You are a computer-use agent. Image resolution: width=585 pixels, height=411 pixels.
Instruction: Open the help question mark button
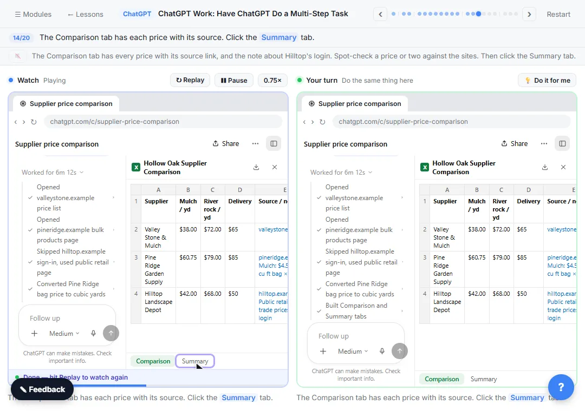click(561, 387)
